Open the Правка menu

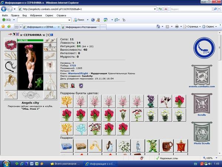[x=15, y=15]
